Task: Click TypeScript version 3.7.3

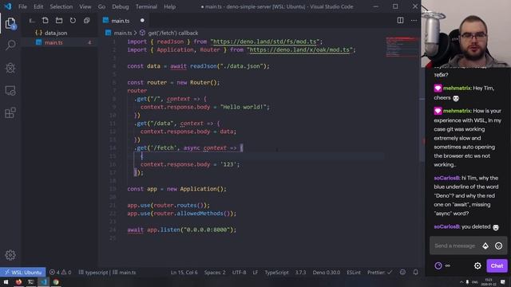Action: pyautogui.click(x=300, y=273)
